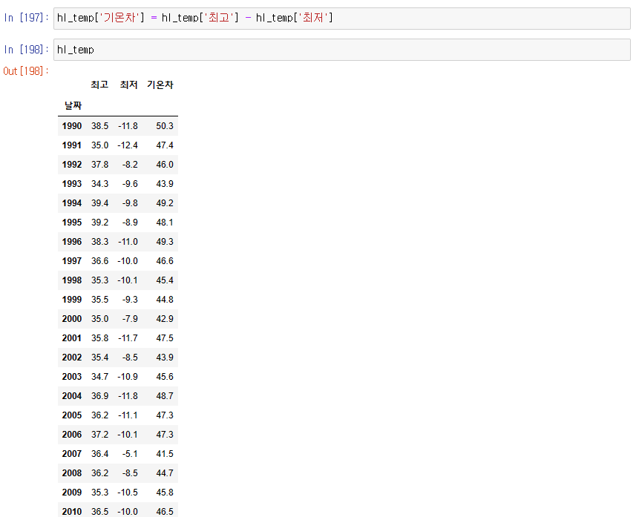Select the 2005 row index
This screenshot has width=639, height=517.
pos(72,415)
